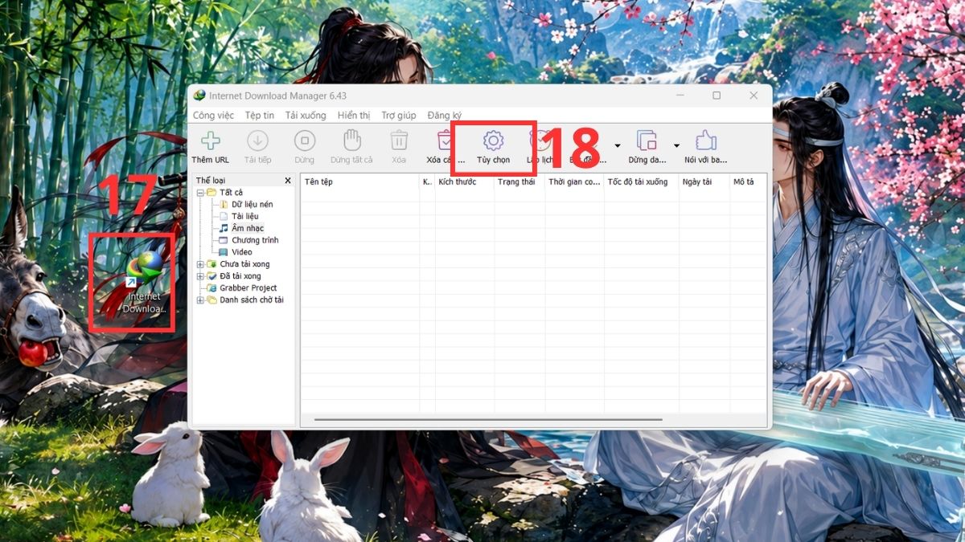Minimize the Internet Download Manager window
965x542 pixels.
tap(679, 96)
